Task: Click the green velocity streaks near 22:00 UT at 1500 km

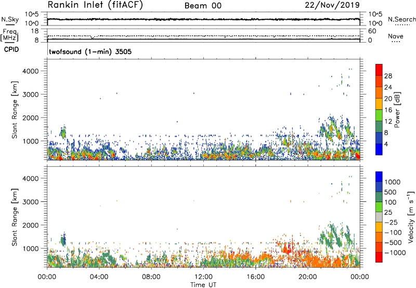Action: [335, 236]
